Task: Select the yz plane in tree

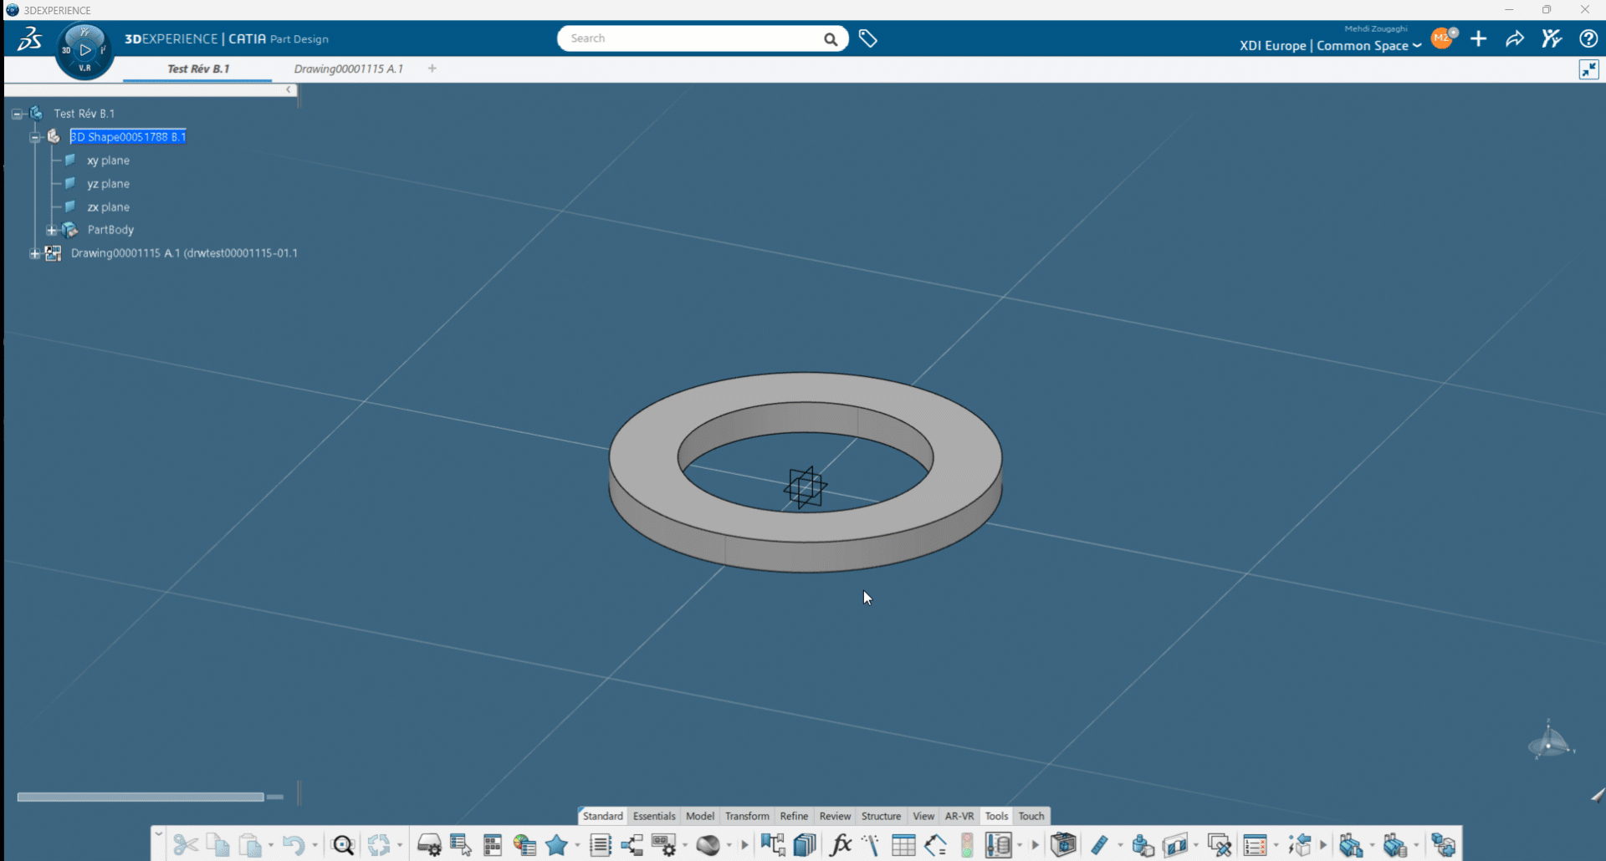Action: [x=108, y=184]
